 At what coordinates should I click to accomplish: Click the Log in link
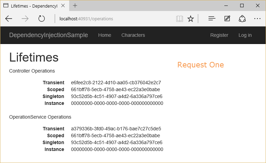tap(245, 35)
